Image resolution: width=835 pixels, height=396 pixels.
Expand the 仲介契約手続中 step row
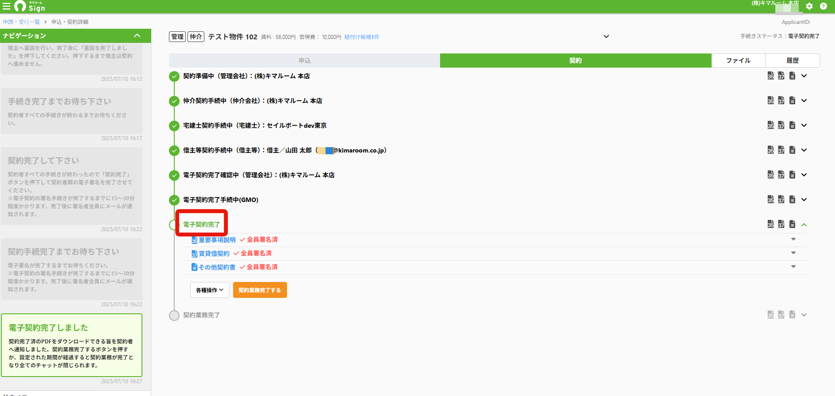804,100
